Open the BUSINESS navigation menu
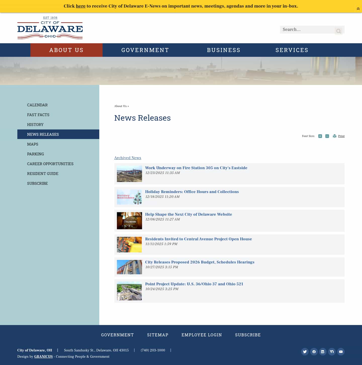362x365 pixels. point(223,50)
